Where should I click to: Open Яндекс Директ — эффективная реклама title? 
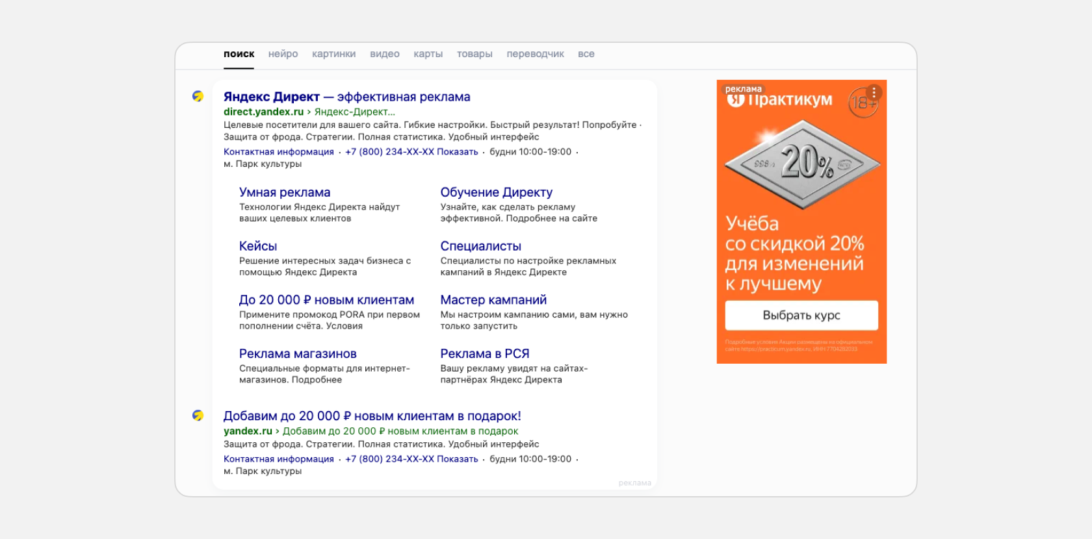[x=346, y=97]
